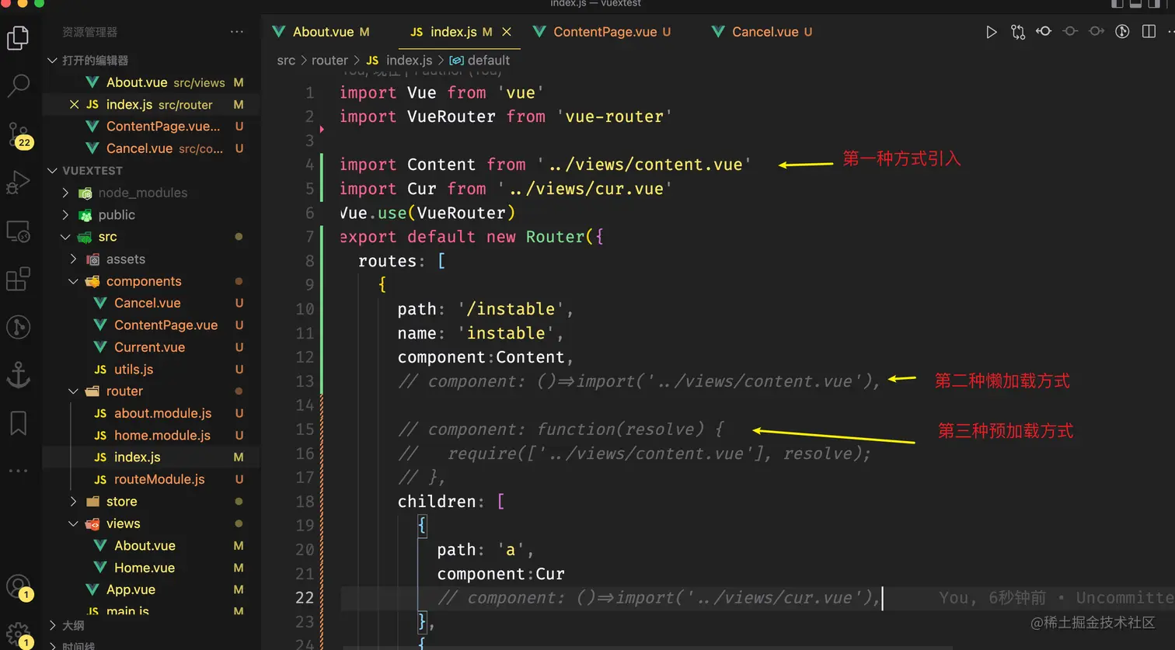The image size is (1175, 650).
Task: Collapse the components folder
Action: click(x=74, y=281)
